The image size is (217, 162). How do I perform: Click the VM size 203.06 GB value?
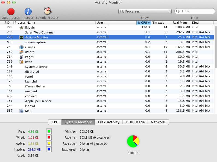point(87,132)
